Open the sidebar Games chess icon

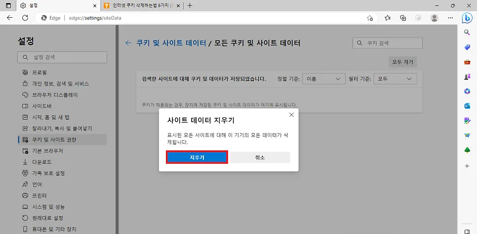(467, 77)
